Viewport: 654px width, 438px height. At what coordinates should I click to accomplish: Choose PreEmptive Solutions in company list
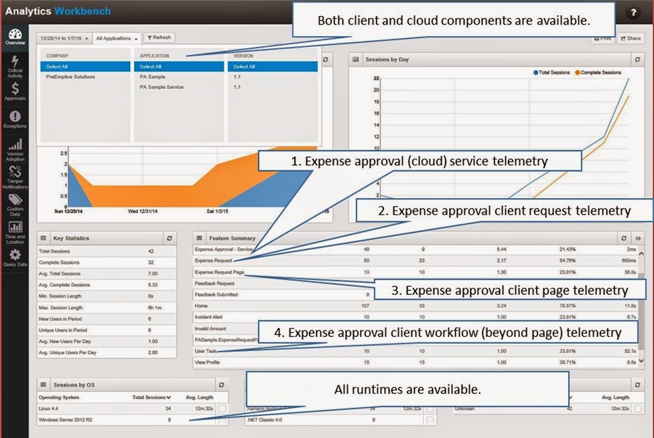(70, 77)
